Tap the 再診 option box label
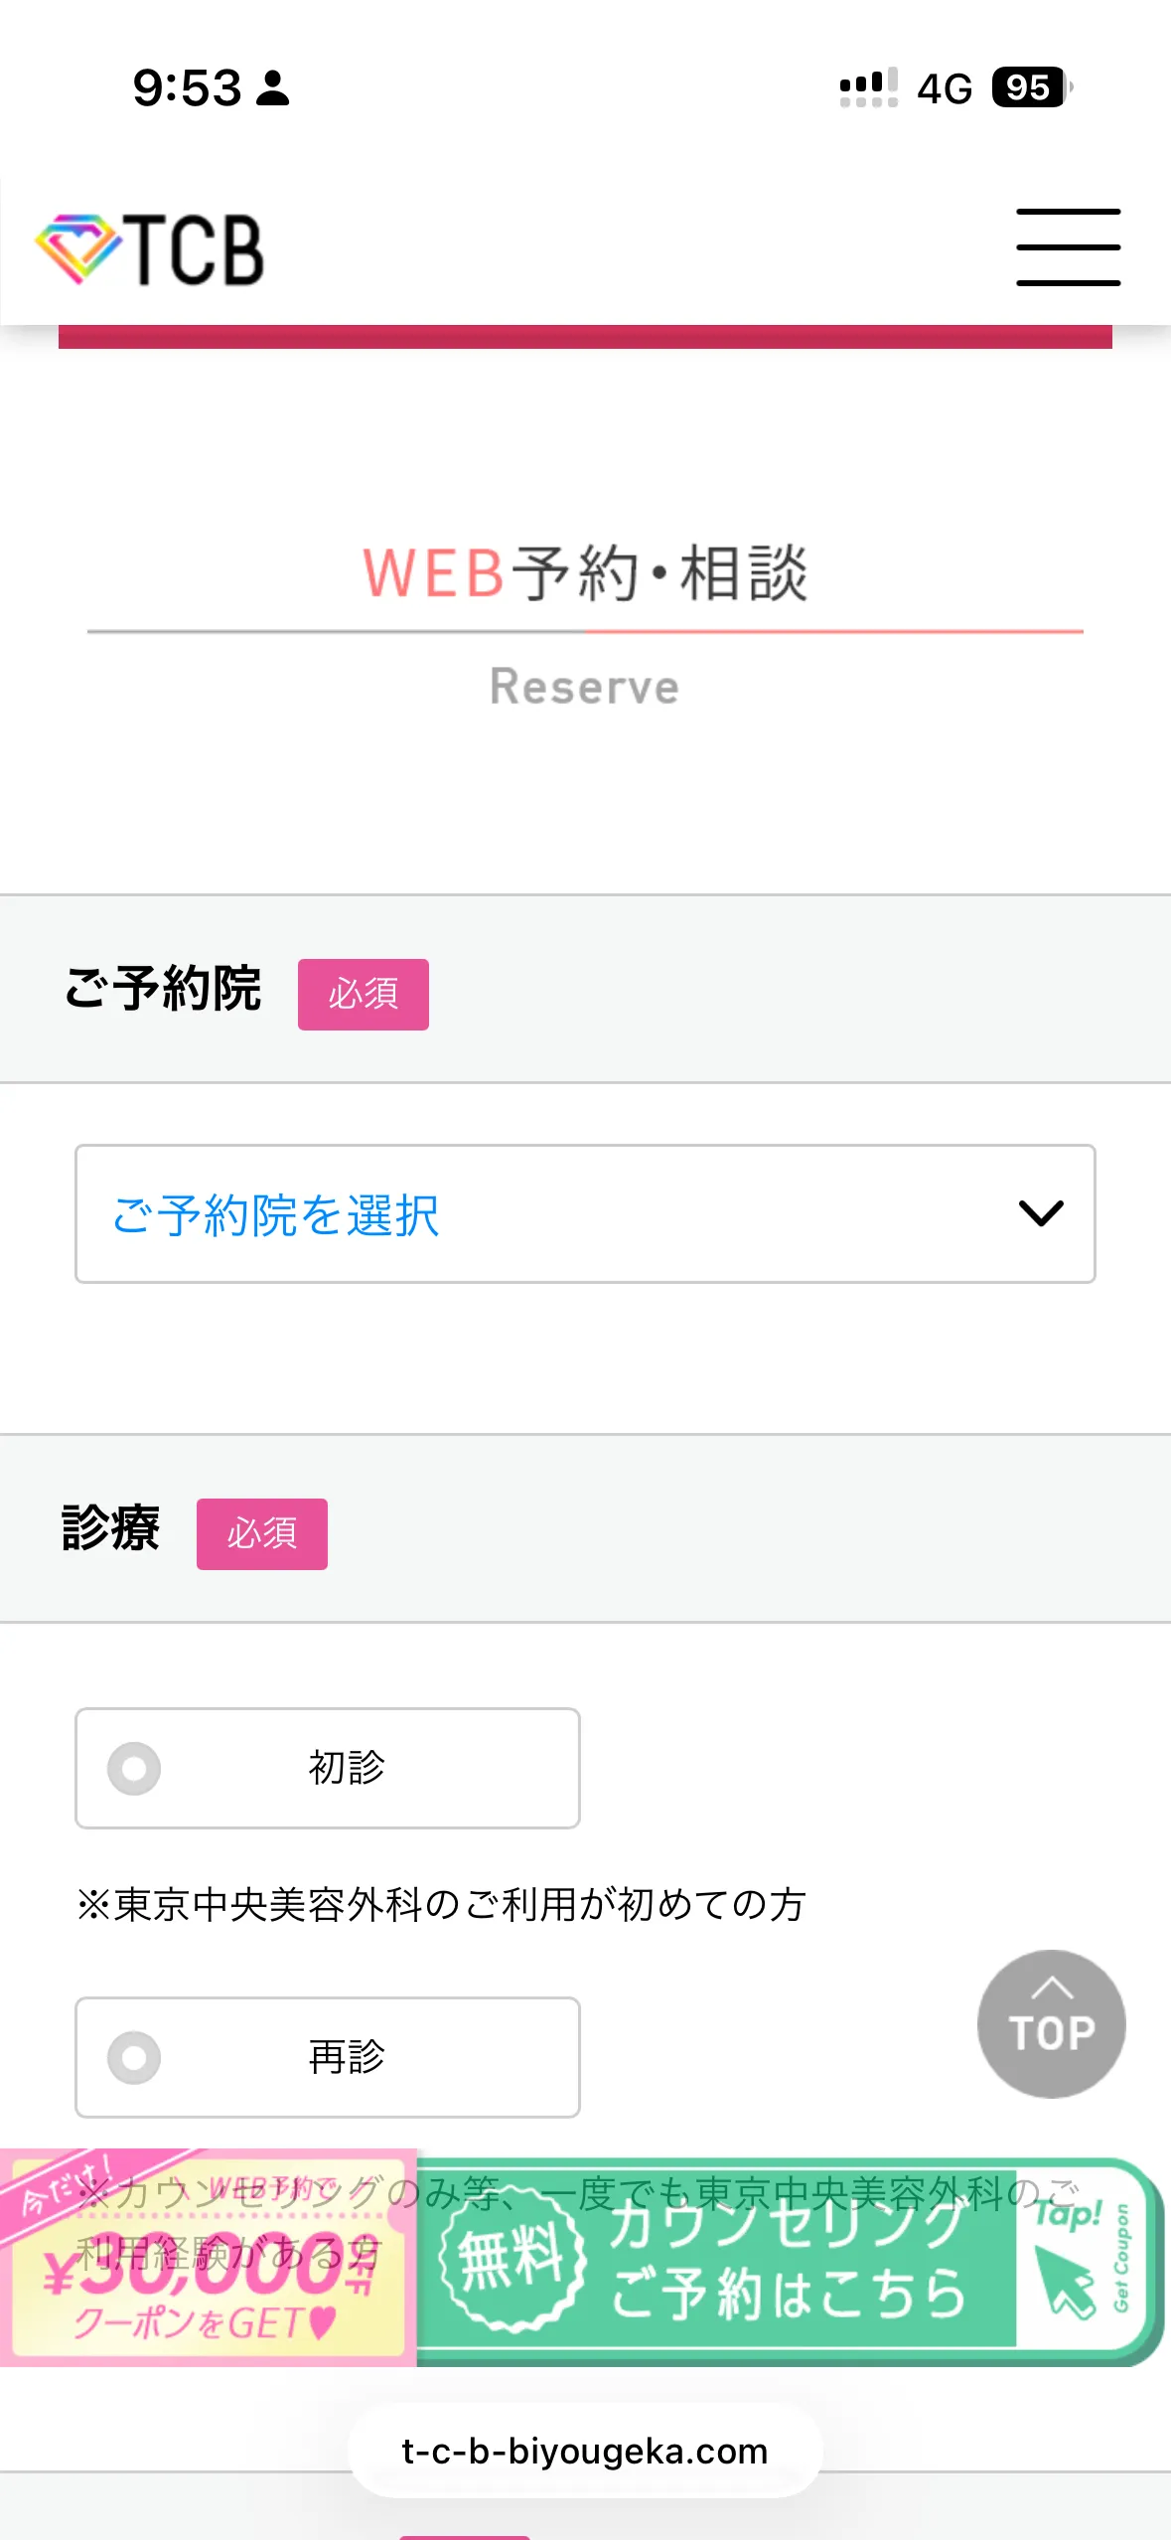 coord(347,2056)
